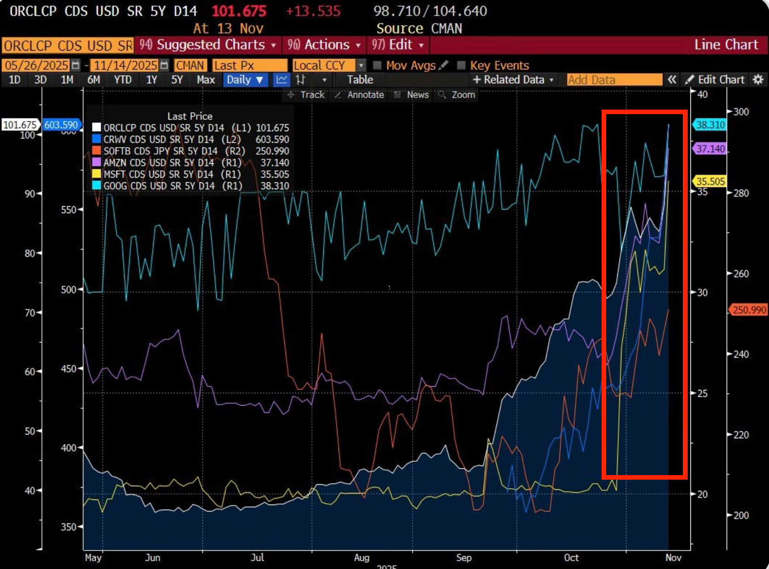Screen dimensions: 769x569
Task: Click the Line Chart title label
Action: [x=726, y=45]
